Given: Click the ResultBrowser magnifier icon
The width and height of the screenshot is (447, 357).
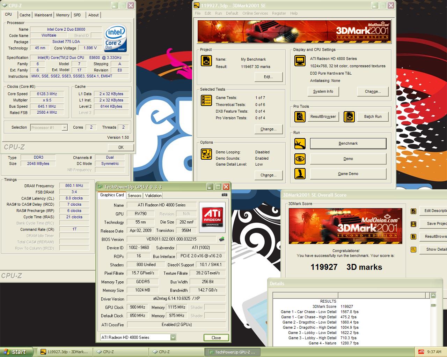Looking at the screenshot, I should click(300, 116).
